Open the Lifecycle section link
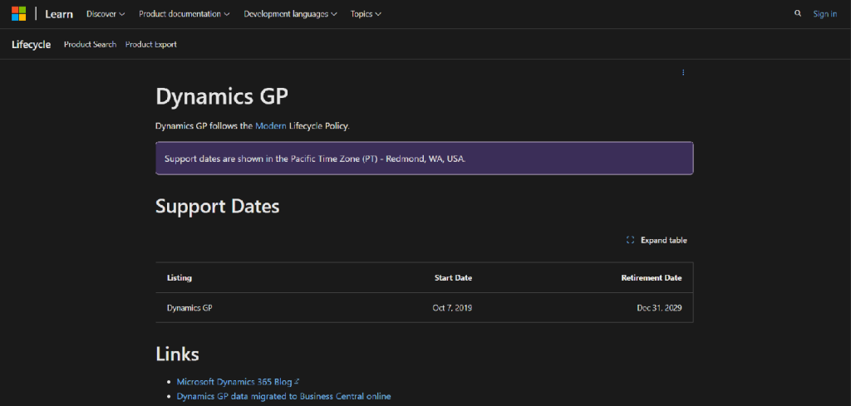 tap(31, 45)
